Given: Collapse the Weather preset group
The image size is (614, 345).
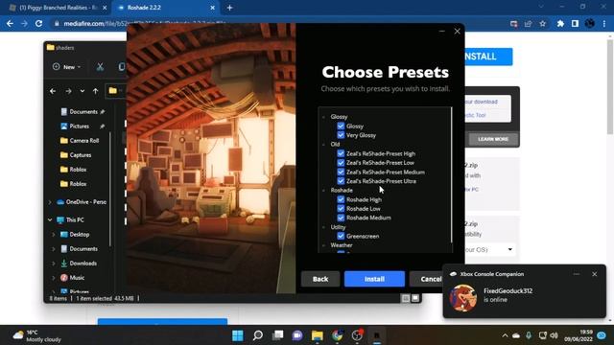Looking at the screenshot, I should (323, 245).
